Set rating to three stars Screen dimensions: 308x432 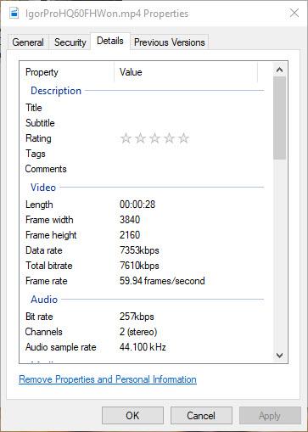(155, 138)
